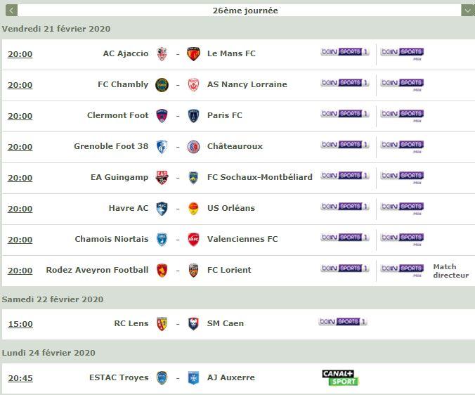This screenshot has width=475, height=395.
Task: Click the Paris FC club crest
Action: click(x=193, y=116)
